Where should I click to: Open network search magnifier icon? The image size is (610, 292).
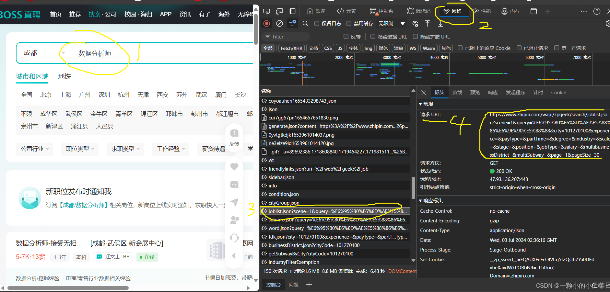pyautogui.click(x=305, y=23)
